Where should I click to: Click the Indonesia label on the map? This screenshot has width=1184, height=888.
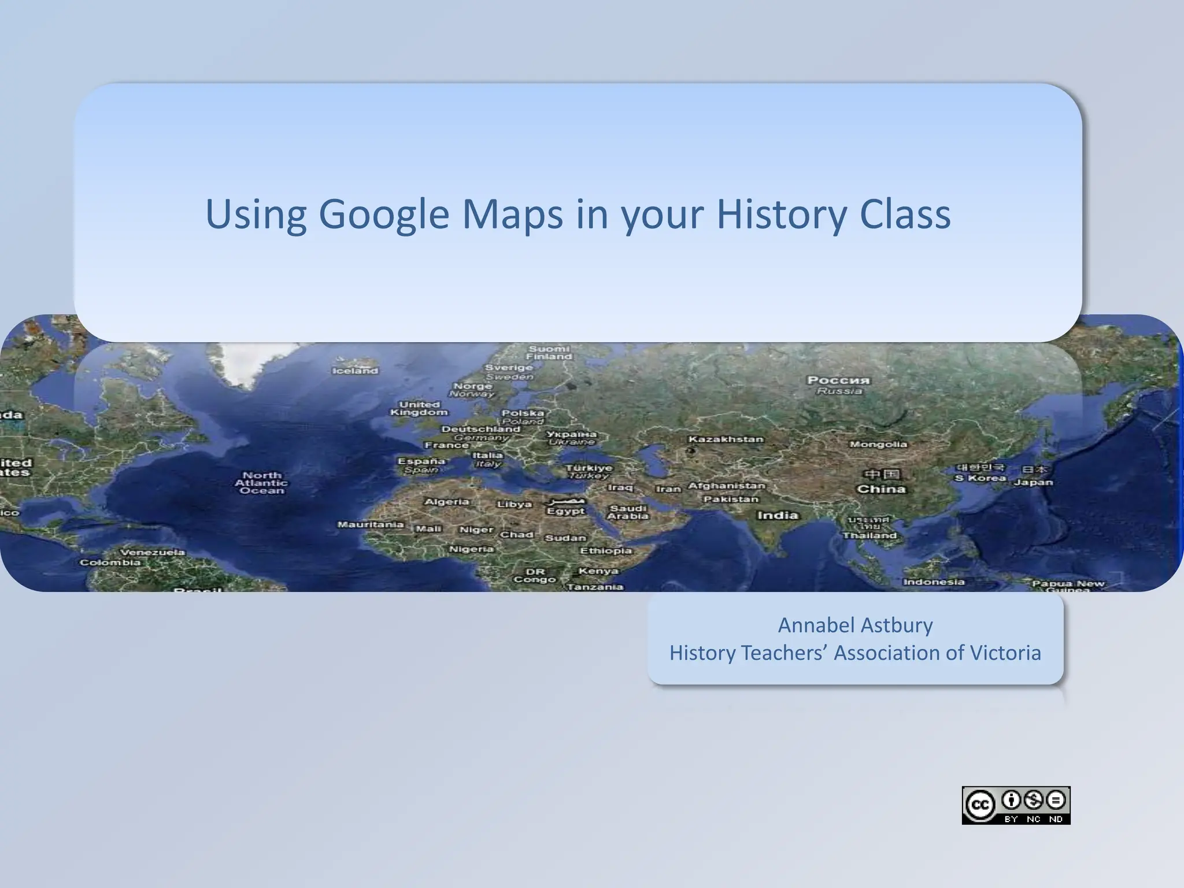coord(934,582)
